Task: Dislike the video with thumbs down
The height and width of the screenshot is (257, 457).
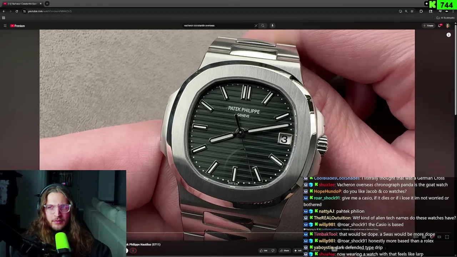Action: [x=273, y=251]
